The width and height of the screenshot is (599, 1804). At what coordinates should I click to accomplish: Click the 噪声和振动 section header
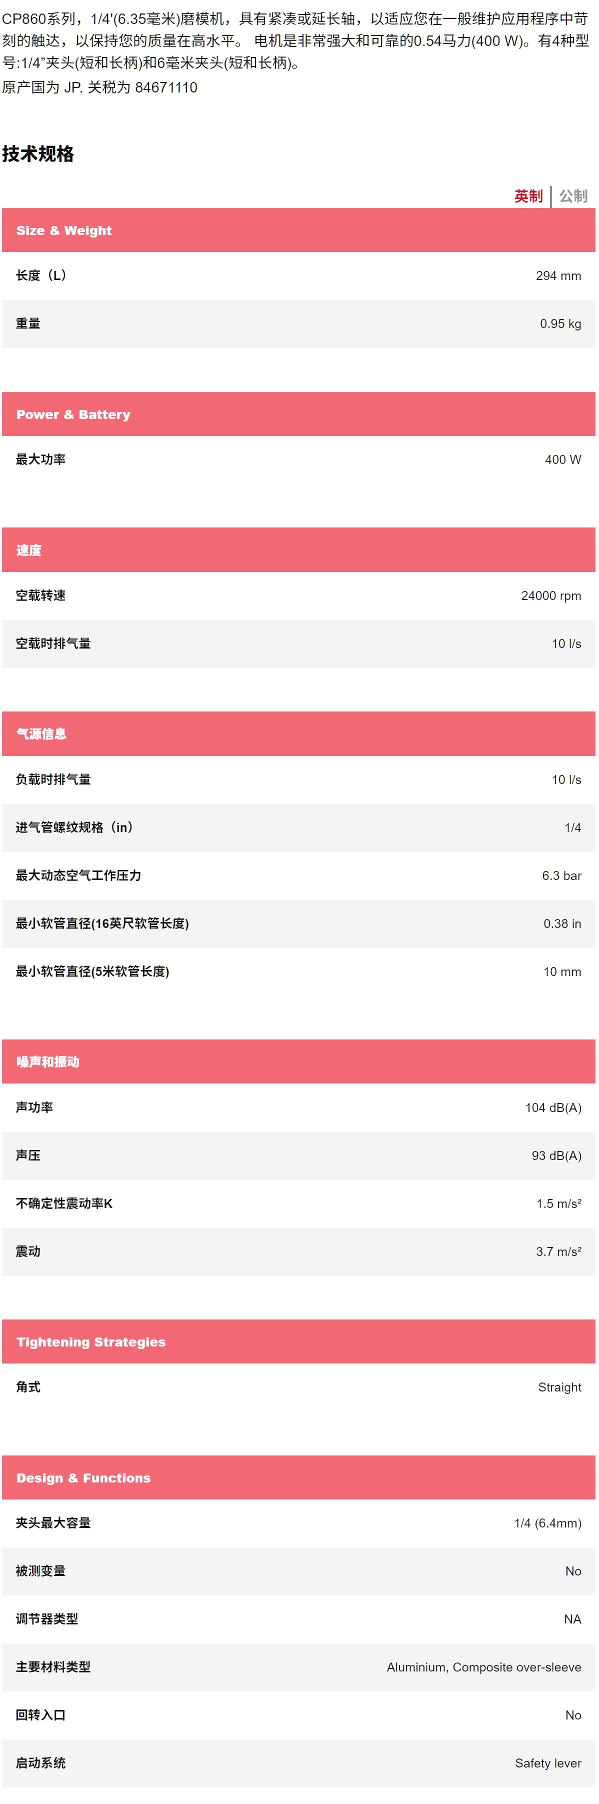[298, 1061]
